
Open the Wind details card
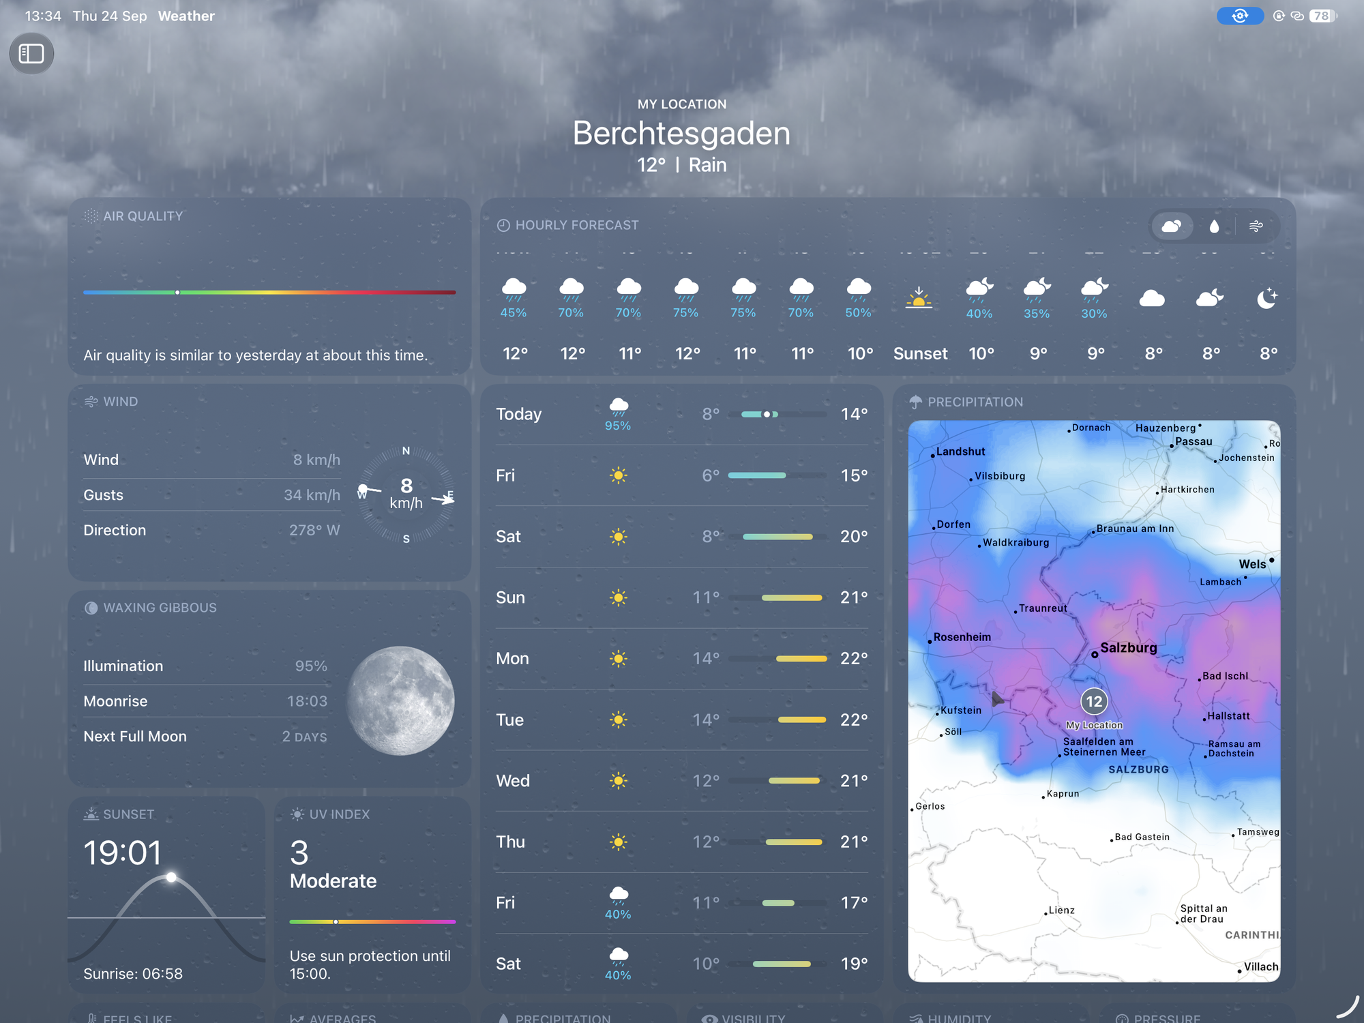(269, 483)
